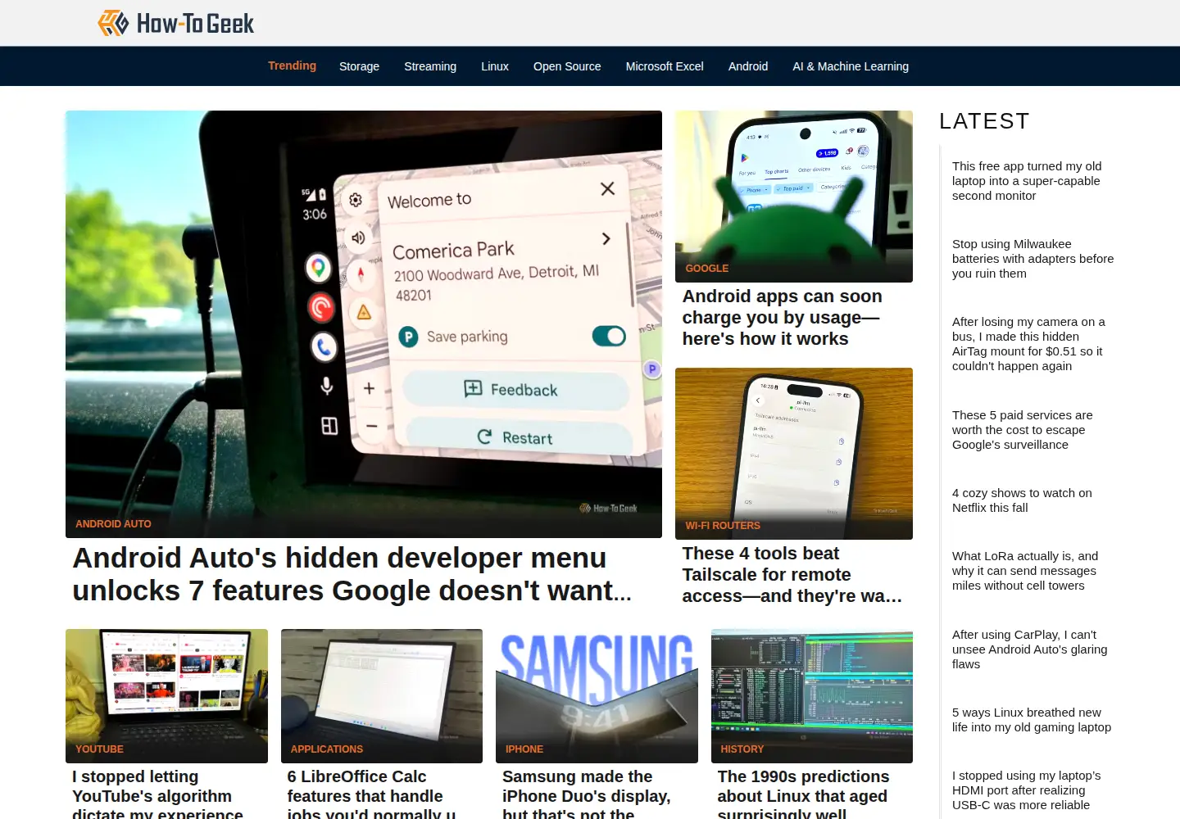1180x819 pixels.
Task: Click the How-To Geek logo
Action: click(176, 23)
